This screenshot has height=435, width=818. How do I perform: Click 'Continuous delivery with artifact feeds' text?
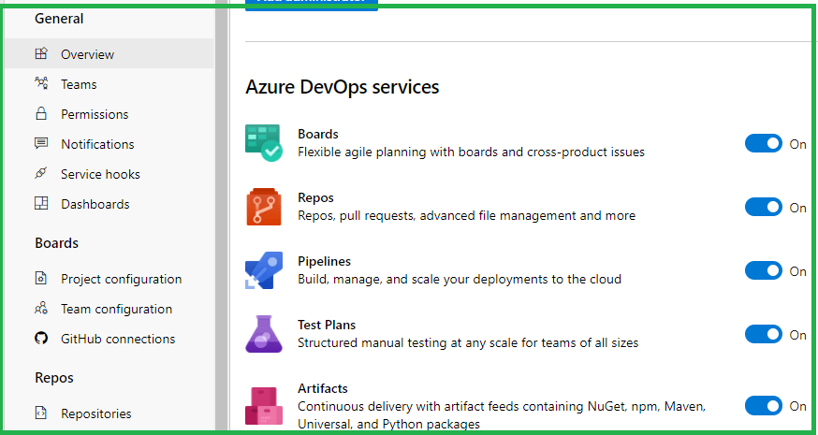(502, 414)
